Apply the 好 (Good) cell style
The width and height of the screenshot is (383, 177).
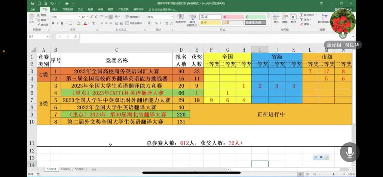[x=255, y=17]
